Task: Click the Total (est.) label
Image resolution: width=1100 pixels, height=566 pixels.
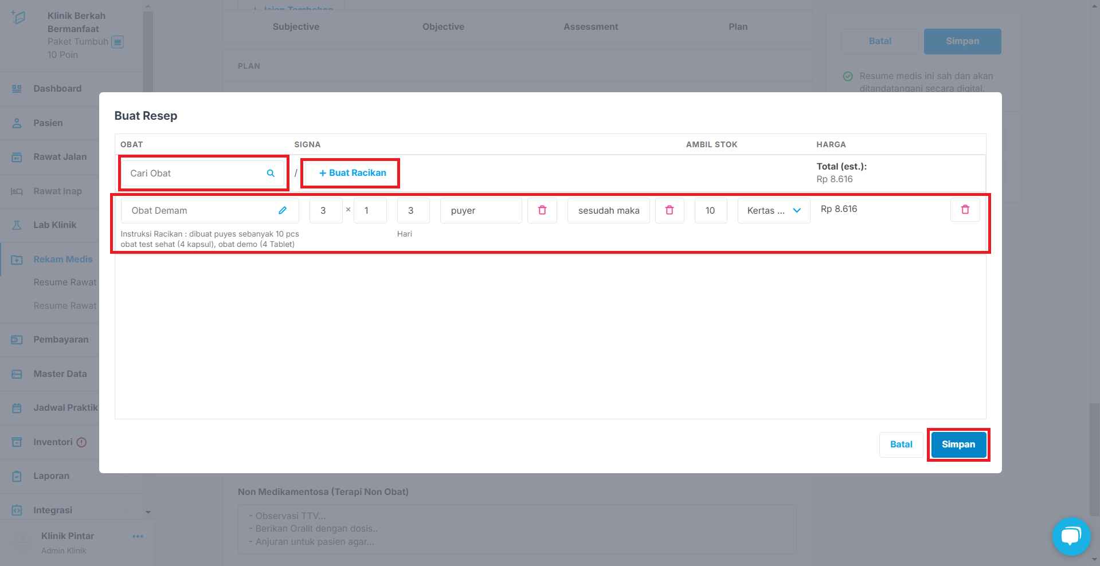Action: [x=841, y=167]
